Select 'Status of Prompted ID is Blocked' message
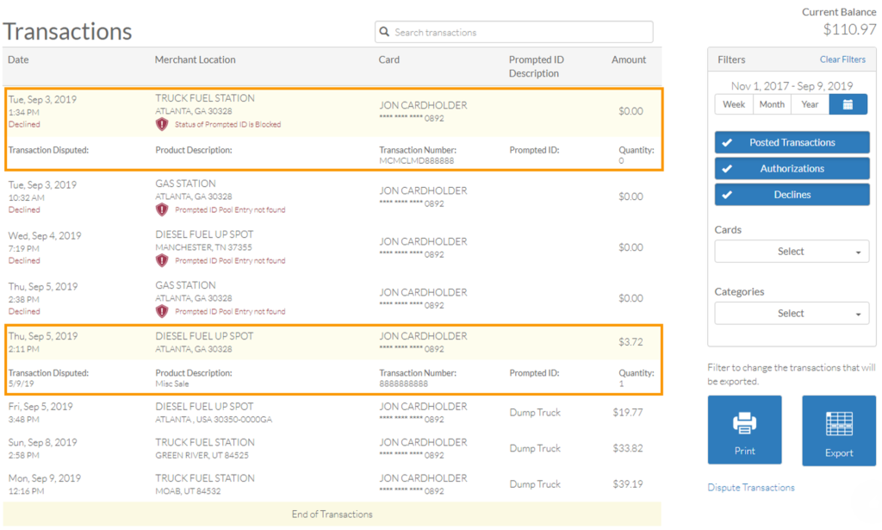The image size is (882, 530). 227,124
